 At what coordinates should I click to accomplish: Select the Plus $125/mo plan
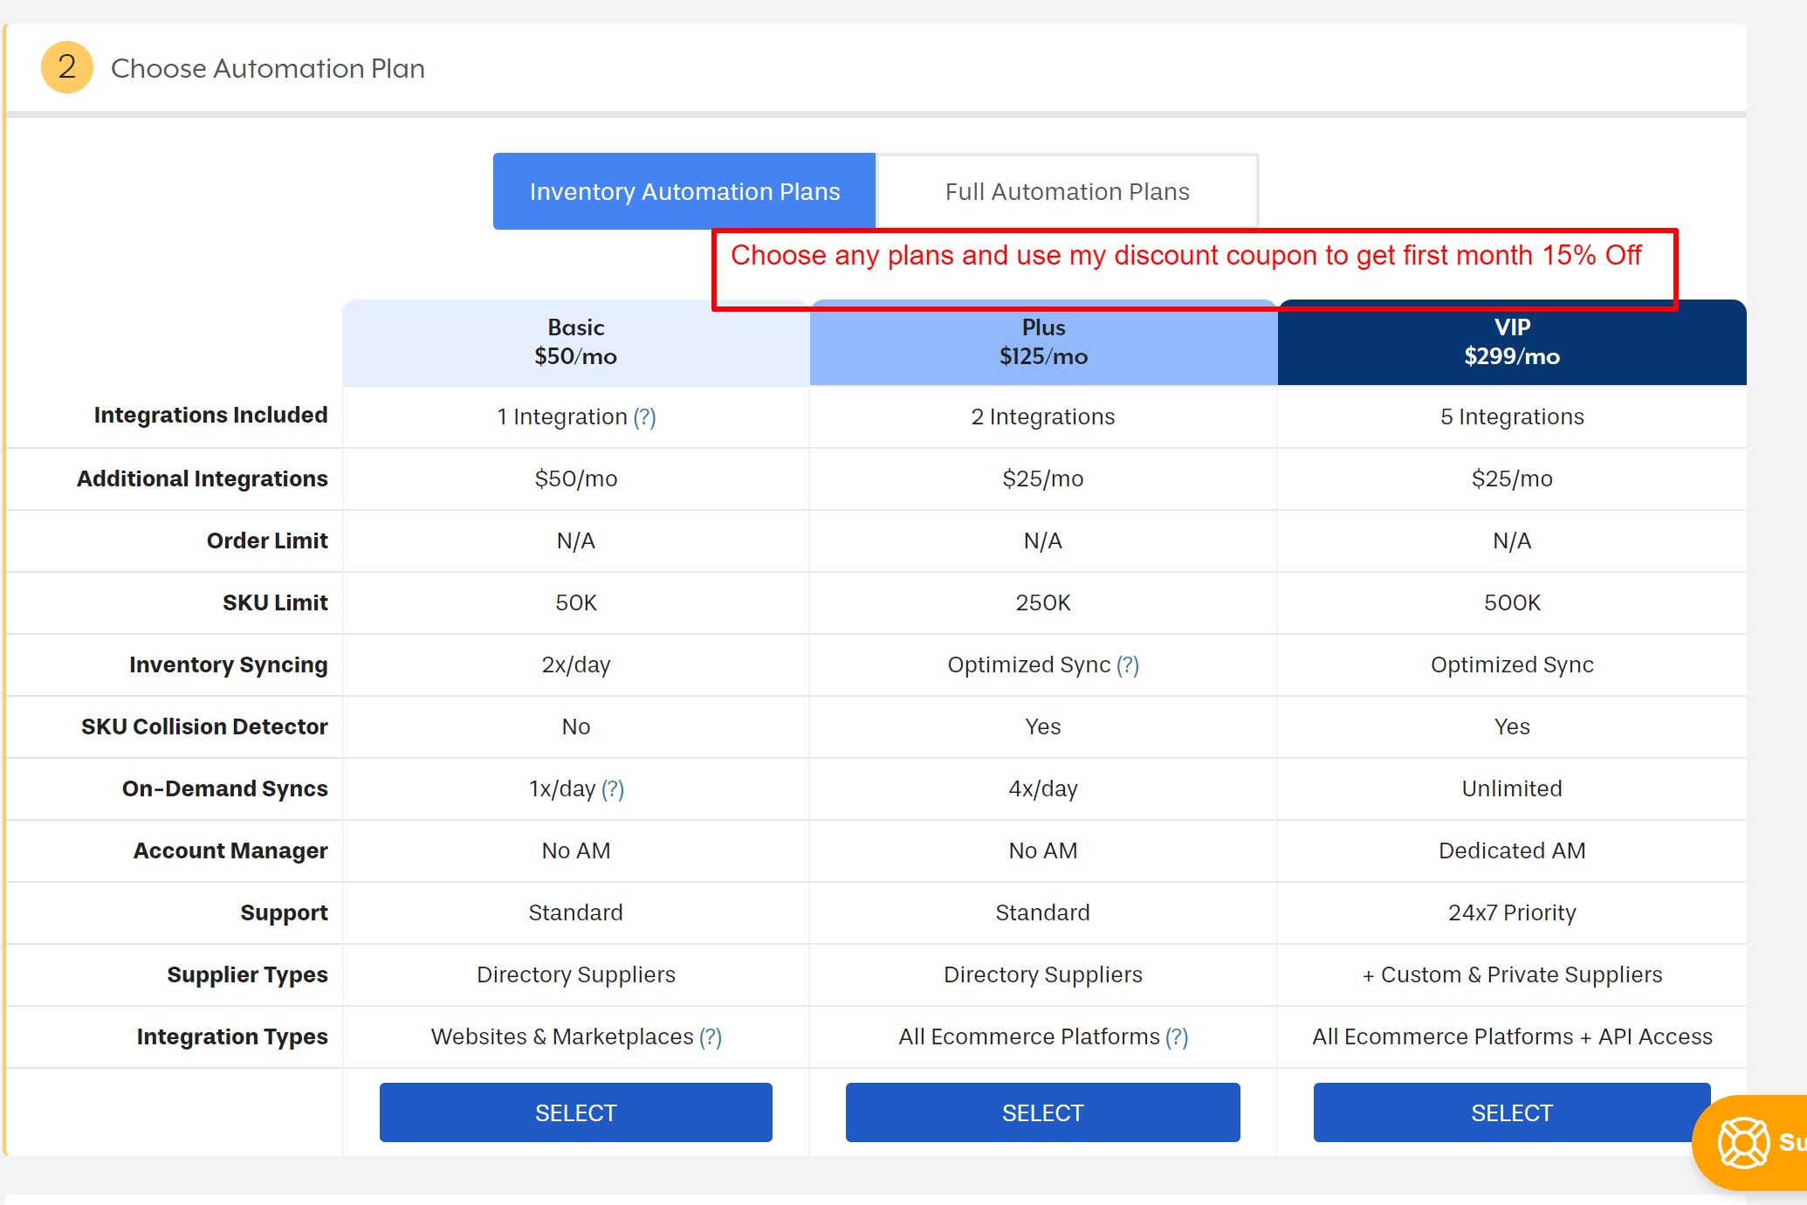tap(1042, 1112)
